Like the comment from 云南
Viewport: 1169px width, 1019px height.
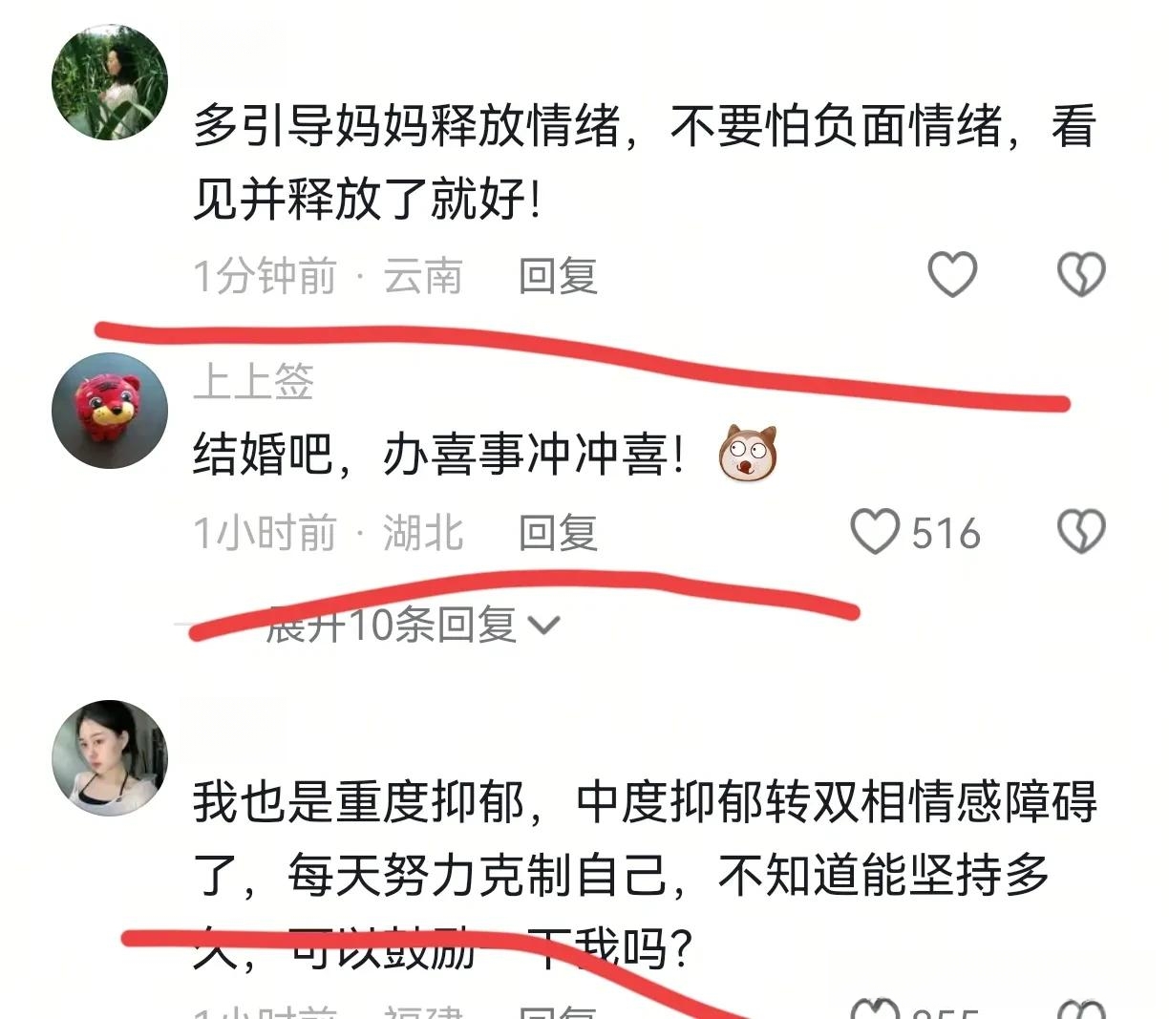click(x=952, y=275)
